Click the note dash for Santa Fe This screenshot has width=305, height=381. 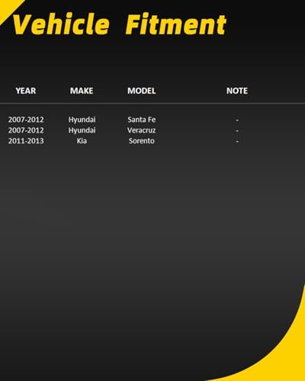(x=237, y=120)
